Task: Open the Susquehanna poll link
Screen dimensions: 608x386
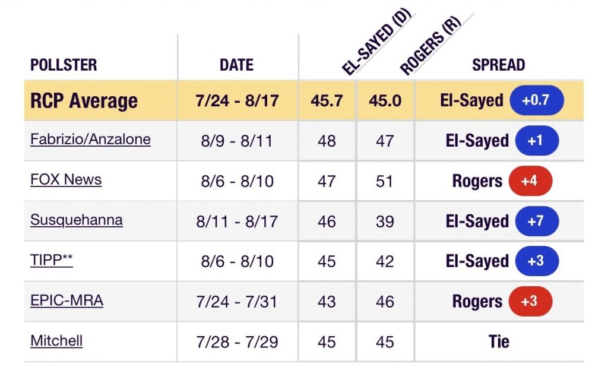Action: (x=77, y=220)
